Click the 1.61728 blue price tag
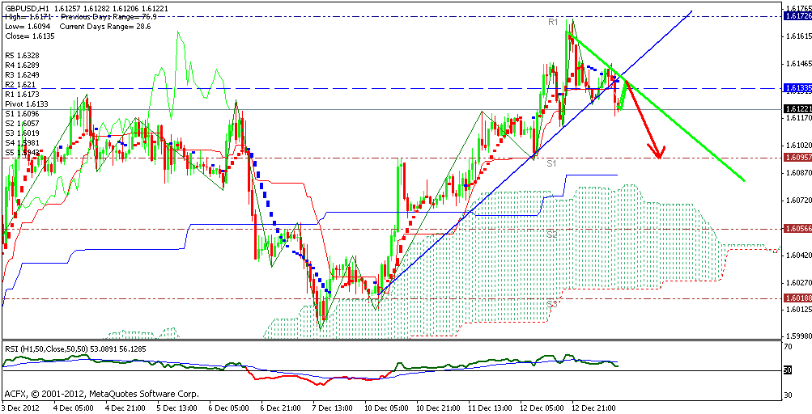812x414 pixels. click(797, 16)
